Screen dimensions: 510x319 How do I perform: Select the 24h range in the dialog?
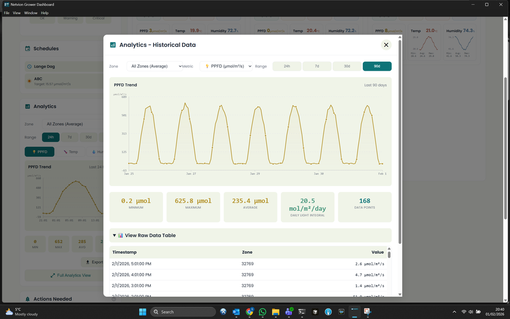(x=287, y=66)
